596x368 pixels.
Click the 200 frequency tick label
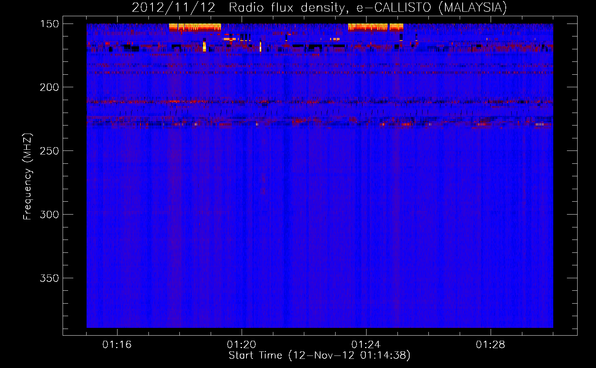[x=49, y=87]
